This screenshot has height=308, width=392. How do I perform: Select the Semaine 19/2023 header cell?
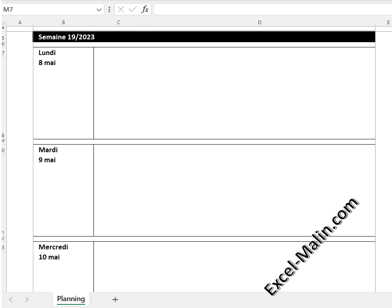pyautogui.click(x=204, y=37)
